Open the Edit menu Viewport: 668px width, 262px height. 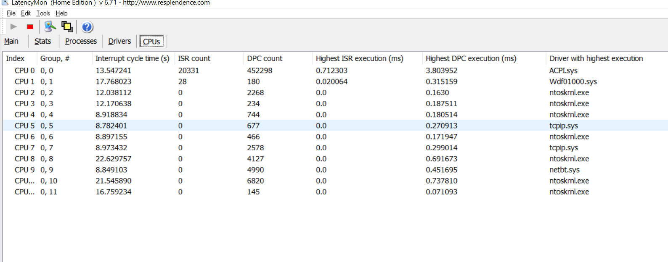pyautogui.click(x=26, y=13)
